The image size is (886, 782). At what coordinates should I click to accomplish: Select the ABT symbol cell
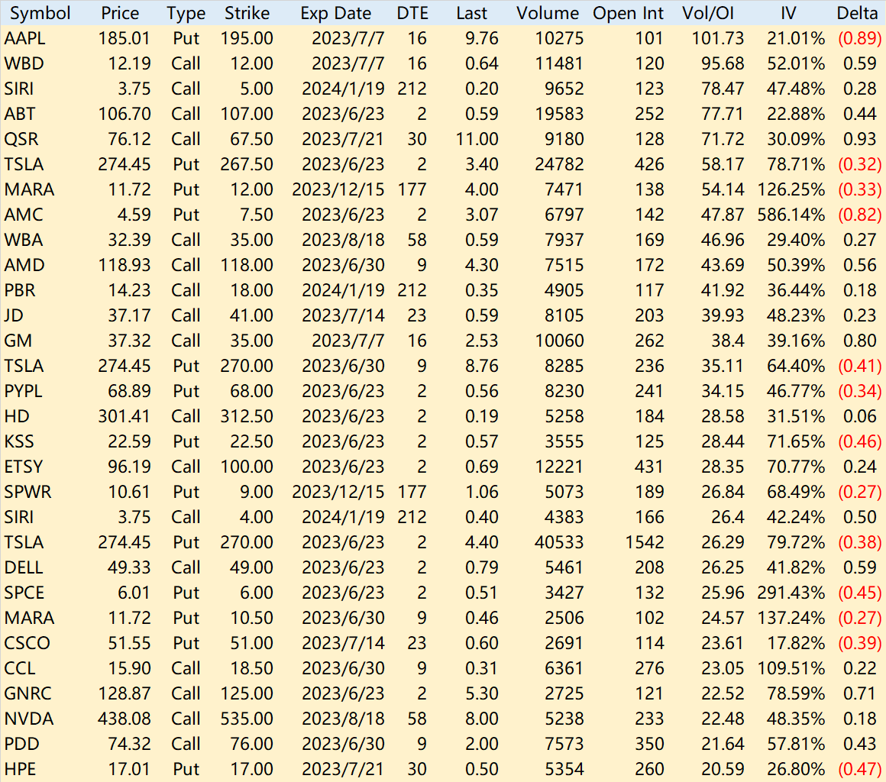click(x=20, y=114)
